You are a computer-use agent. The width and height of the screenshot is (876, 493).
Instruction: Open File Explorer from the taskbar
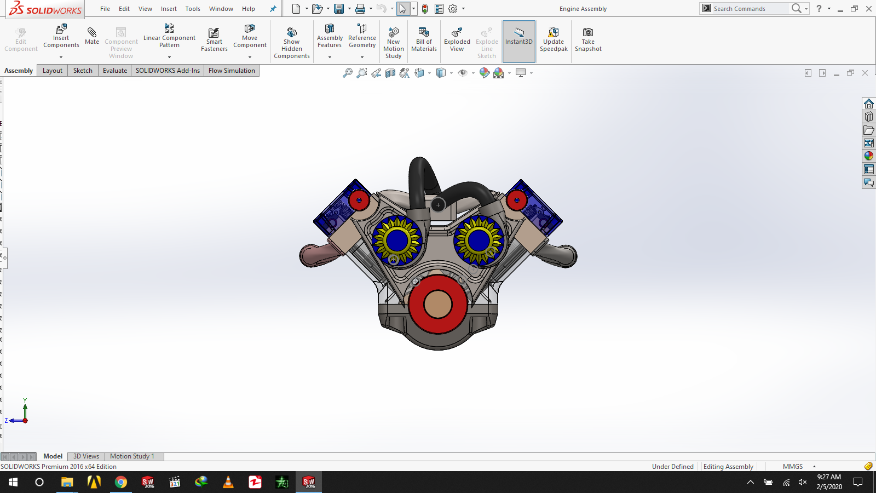tap(67, 482)
